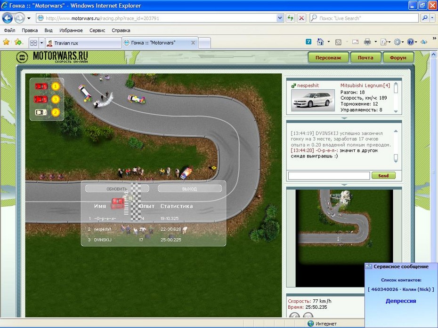Open the Help question mark menu
This screenshot has height=328, width=438.
click(x=412, y=42)
